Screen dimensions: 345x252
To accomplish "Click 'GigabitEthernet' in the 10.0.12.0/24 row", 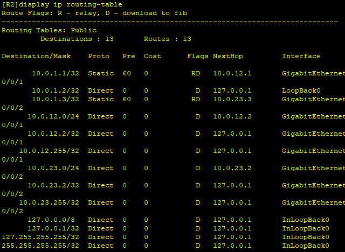I will click(x=314, y=116).
